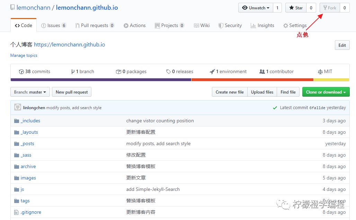Open the _includes folder name
The image size is (356, 220).
point(30,121)
